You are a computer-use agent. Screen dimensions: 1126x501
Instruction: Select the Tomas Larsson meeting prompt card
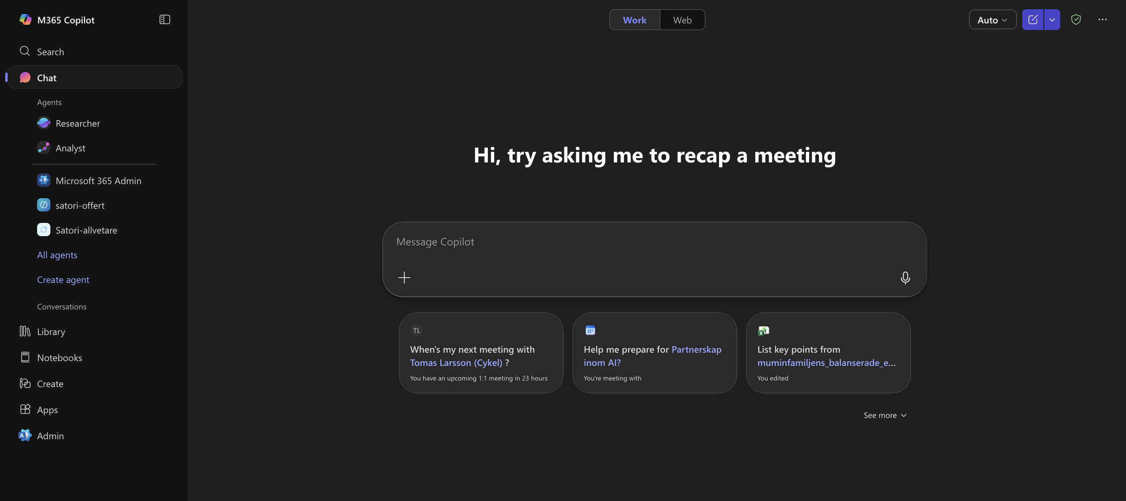coord(481,353)
